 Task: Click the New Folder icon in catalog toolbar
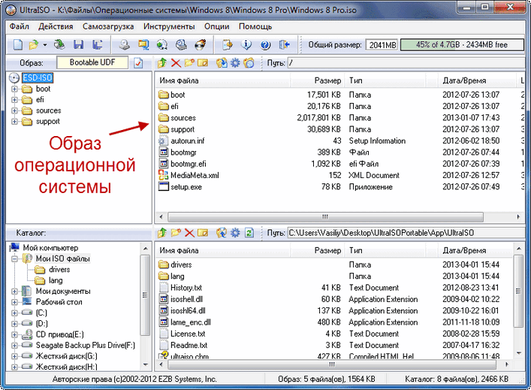176,233
